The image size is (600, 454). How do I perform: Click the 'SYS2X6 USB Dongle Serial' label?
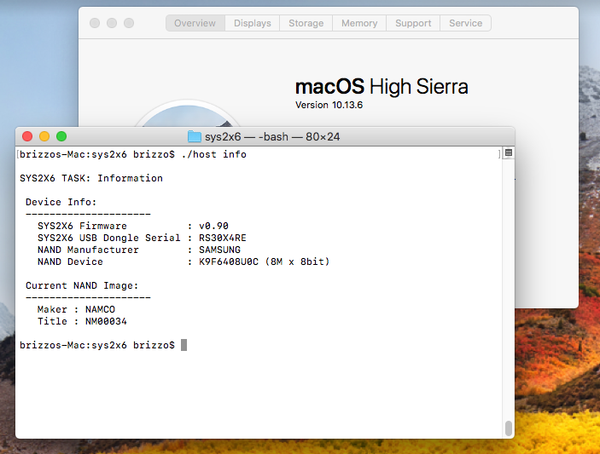point(108,238)
